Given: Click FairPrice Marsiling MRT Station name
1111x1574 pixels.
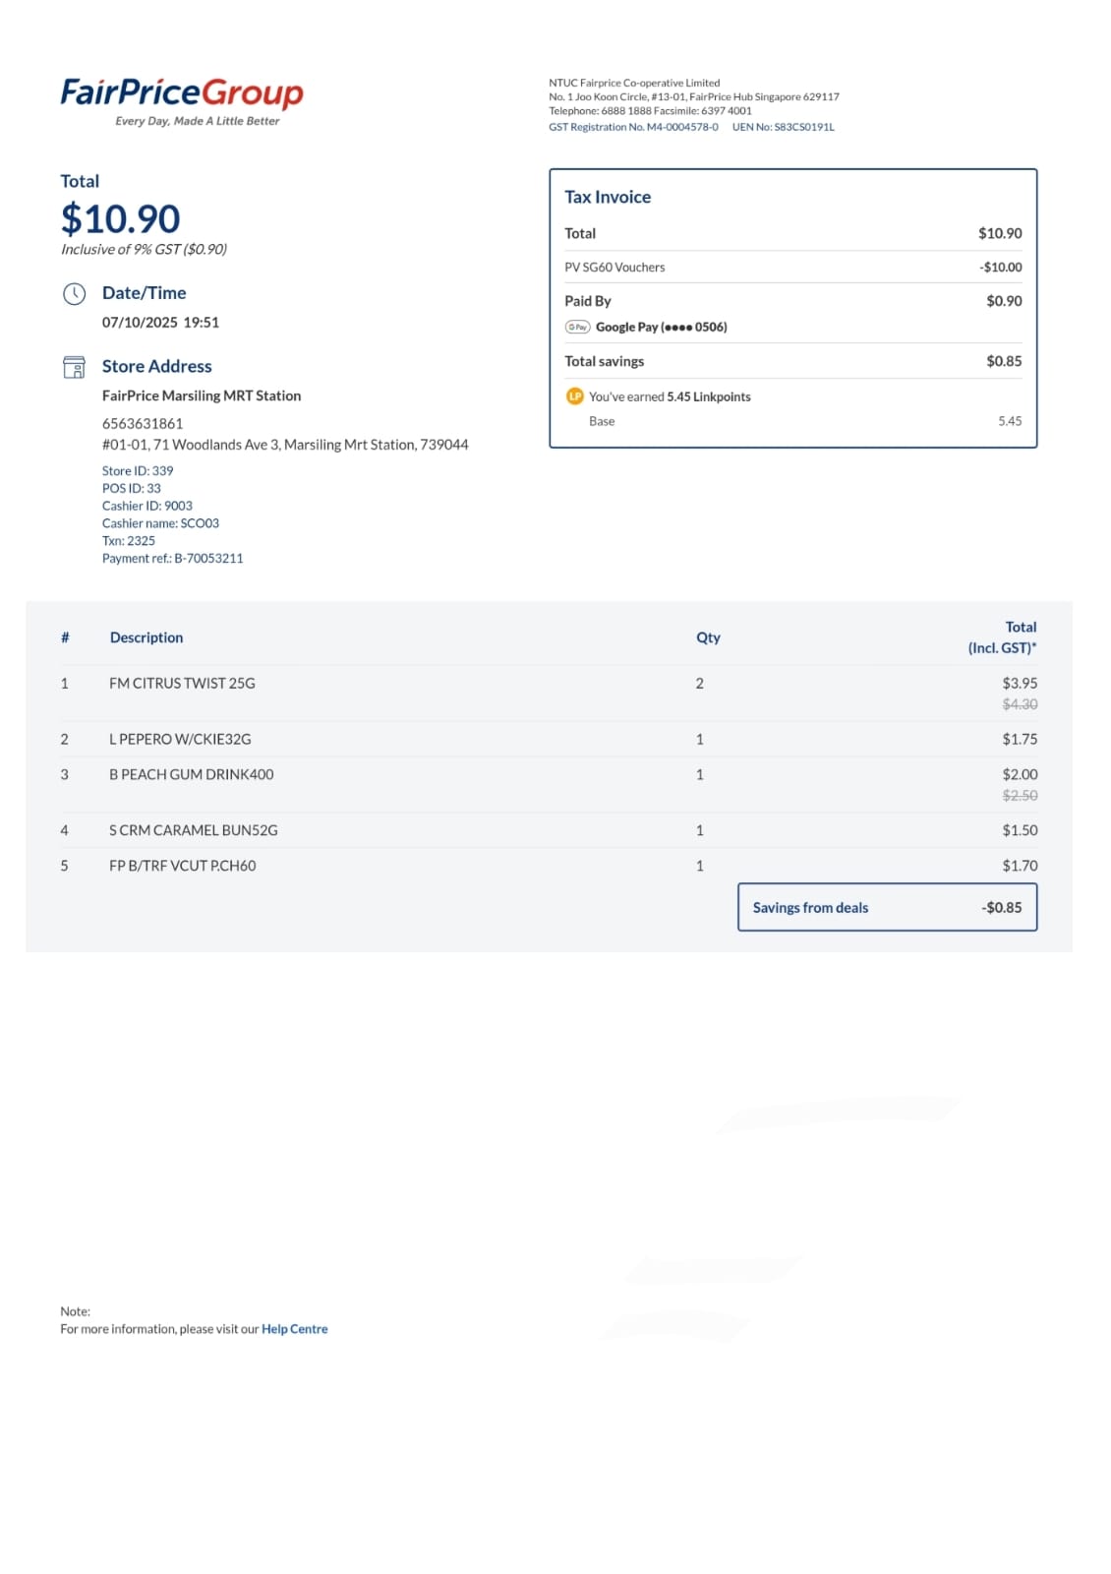Looking at the screenshot, I should (202, 395).
